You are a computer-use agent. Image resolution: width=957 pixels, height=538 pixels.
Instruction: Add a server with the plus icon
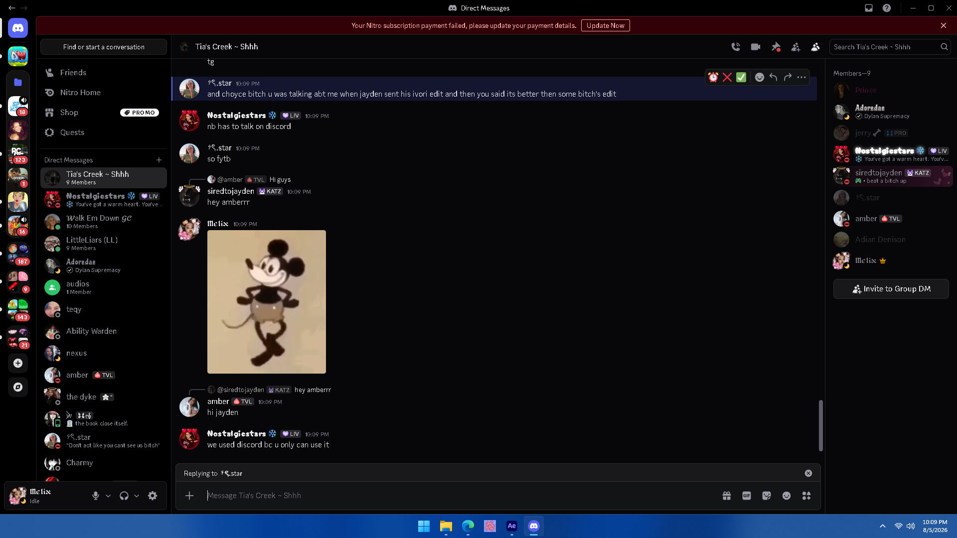tap(18, 363)
